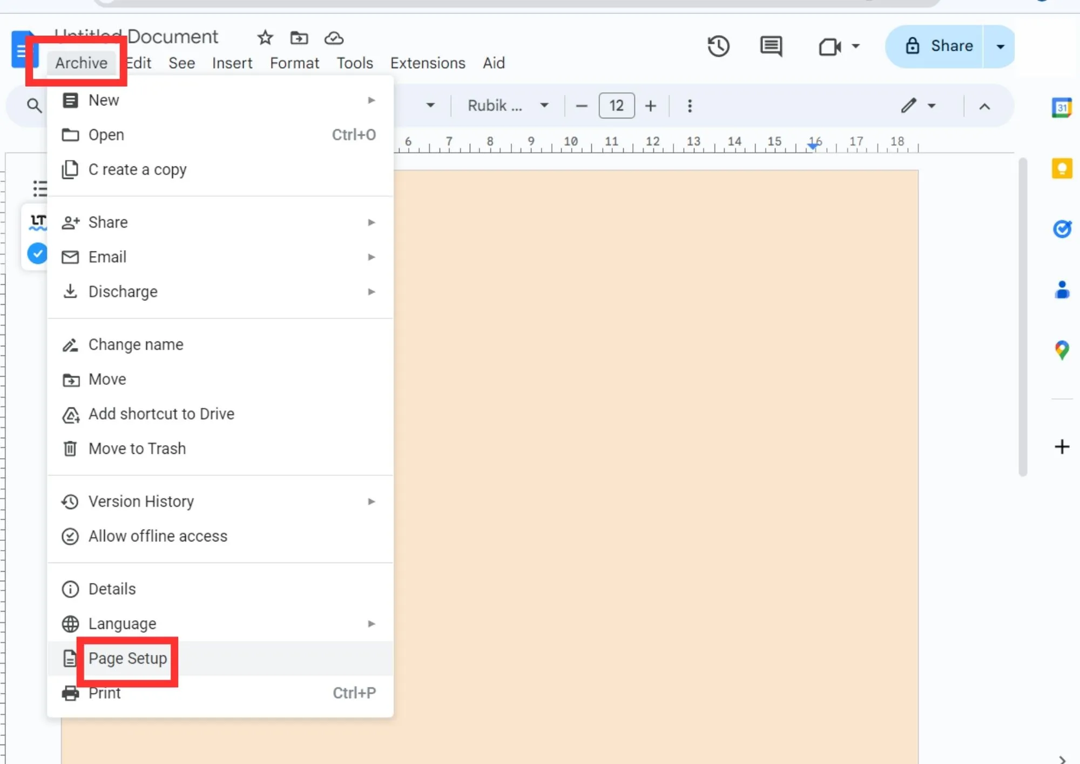Click the move-to-folder icon beside the title
Image resolution: width=1080 pixels, height=764 pixels.
click(299, 38)
